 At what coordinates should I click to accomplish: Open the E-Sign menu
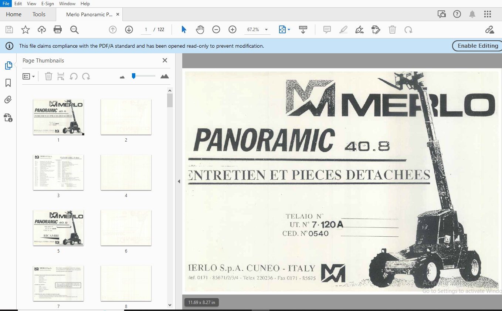click(47, 3)
